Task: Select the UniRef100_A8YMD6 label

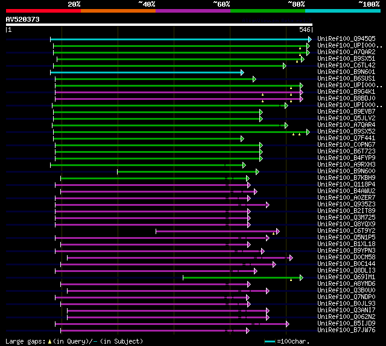Action: tap(346, 284)
